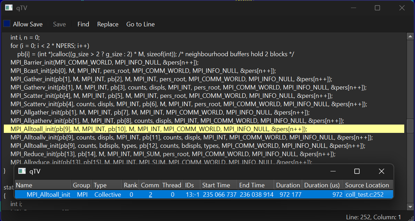Click the Comm link value 2
The height and width of the screenshot is (221, 415).
coord(150,195)
